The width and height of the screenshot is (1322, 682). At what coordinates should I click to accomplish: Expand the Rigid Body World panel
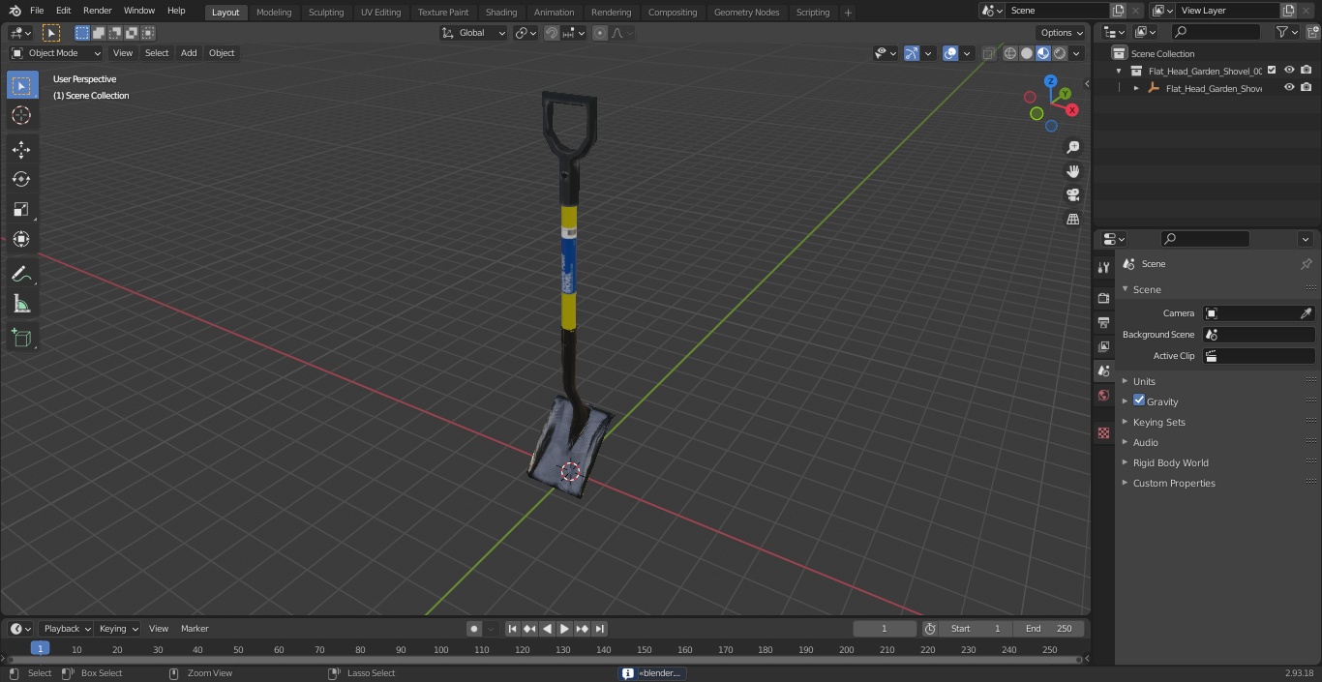tap(1170, 462)
